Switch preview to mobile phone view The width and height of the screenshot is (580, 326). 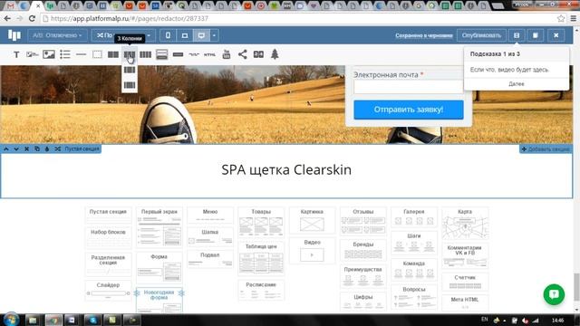[168, 35]
